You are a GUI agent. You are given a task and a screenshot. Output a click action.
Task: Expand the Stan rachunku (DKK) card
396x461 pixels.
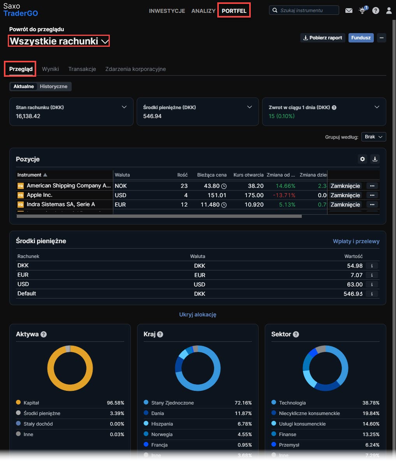(x=124, y=107)
